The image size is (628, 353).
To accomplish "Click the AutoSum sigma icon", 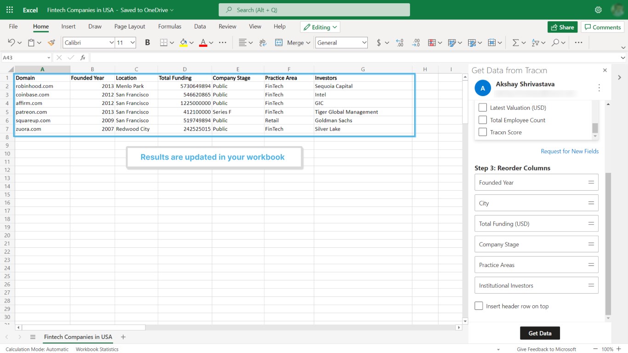I will click(515, 43).
